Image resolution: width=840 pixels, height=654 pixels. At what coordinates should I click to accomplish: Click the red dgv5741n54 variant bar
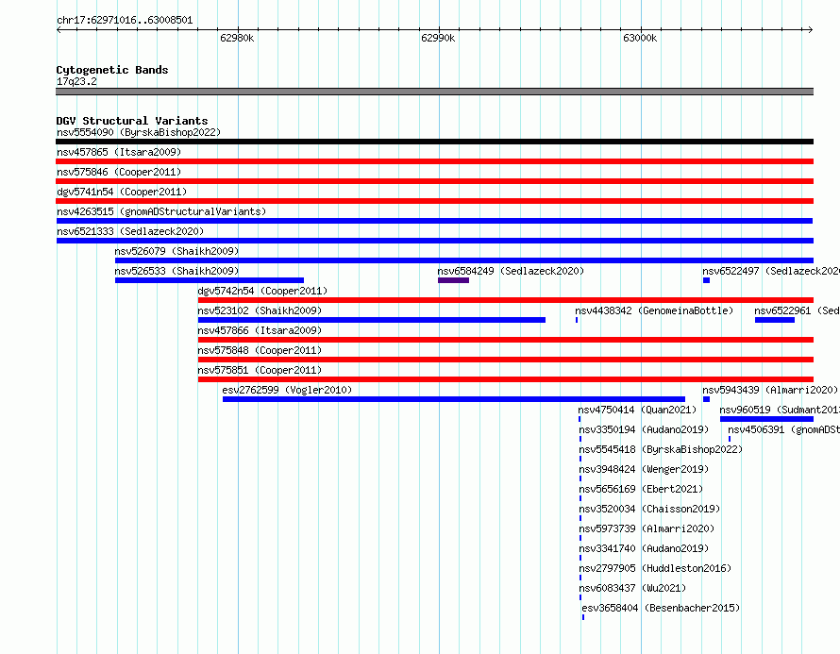tap(434, 201)
